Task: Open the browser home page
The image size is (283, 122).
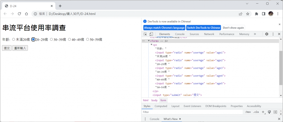Action: pyautogui.click(x=26, y=14)
